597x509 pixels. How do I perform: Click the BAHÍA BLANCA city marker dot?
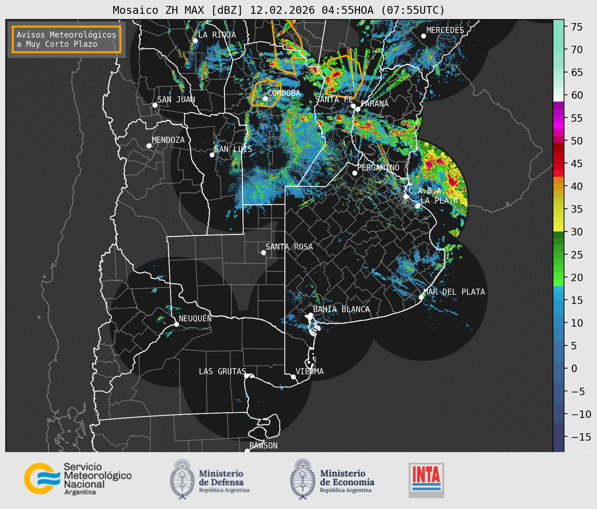[x=310, y=315]
